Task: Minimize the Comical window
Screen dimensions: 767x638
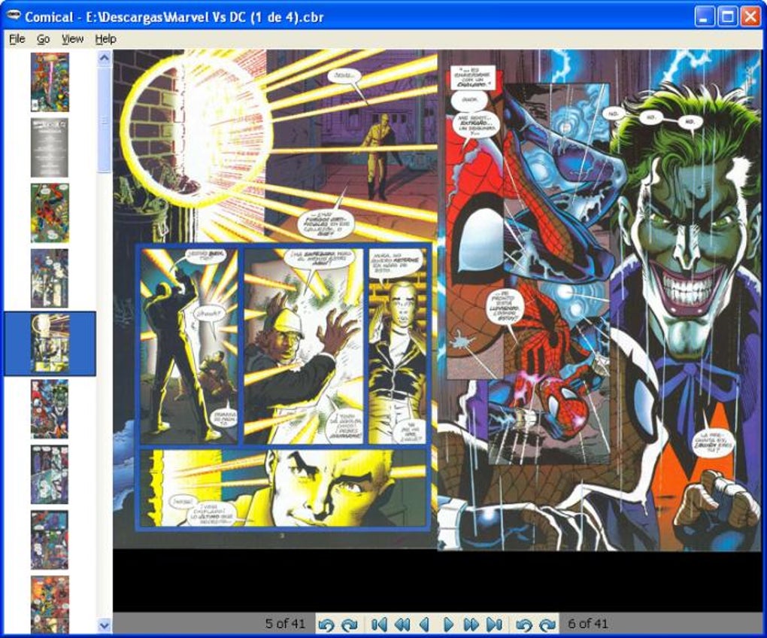Action: pyautogui.click(x=704, y=17)
